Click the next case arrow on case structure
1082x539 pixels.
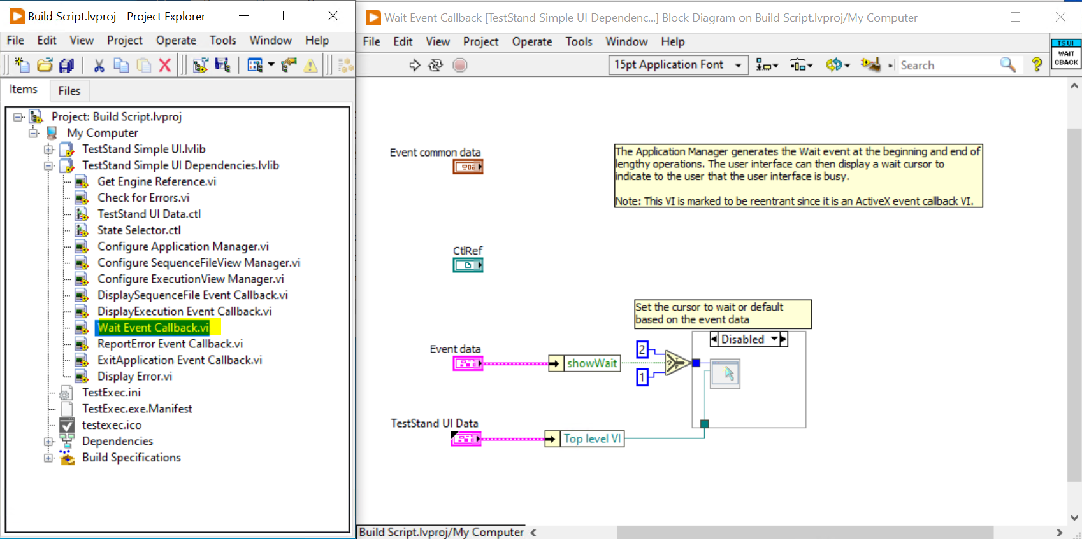(784, 339)
